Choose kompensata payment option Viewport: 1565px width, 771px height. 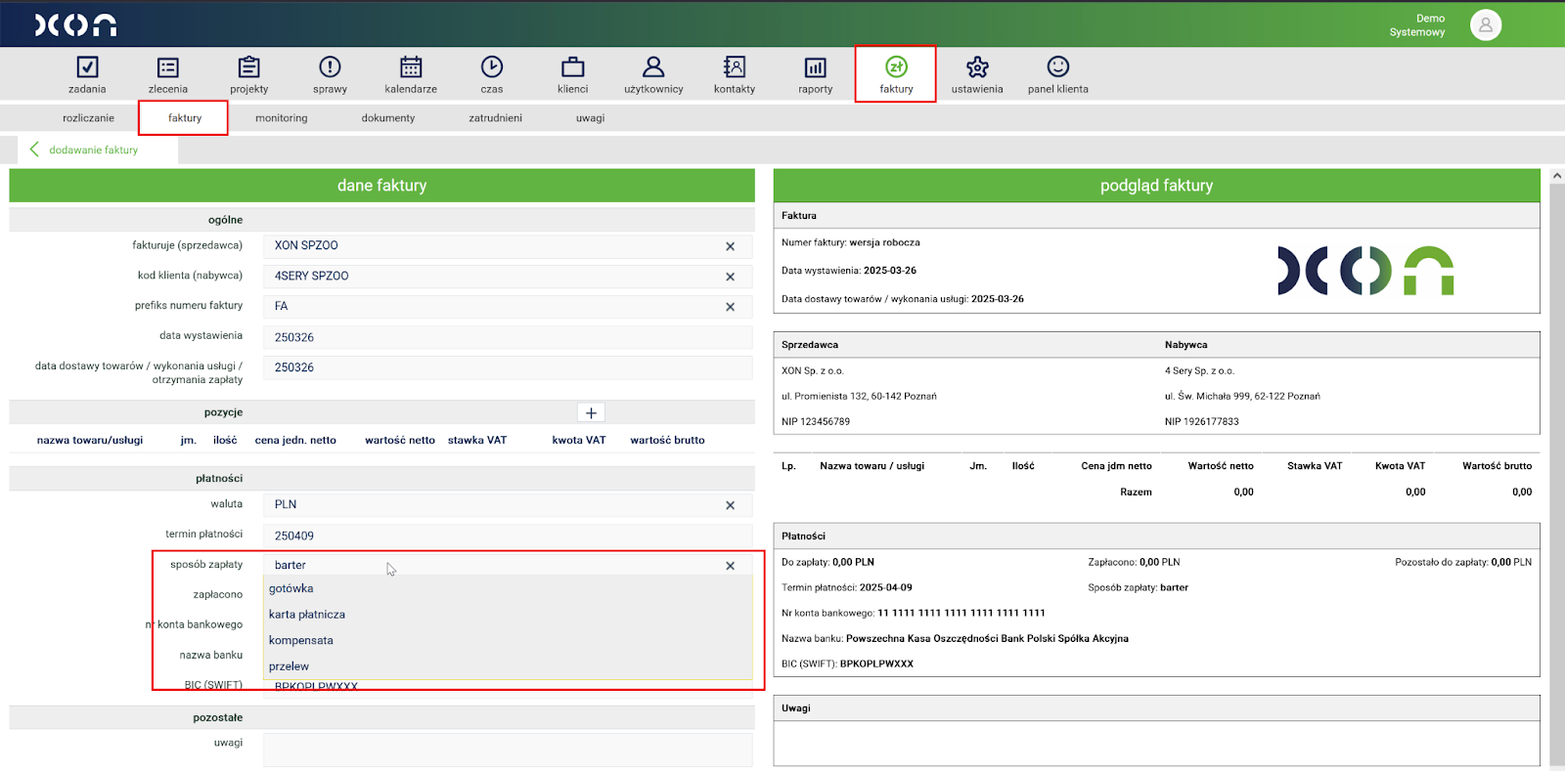pyautogui.click(x=508, y=640)
